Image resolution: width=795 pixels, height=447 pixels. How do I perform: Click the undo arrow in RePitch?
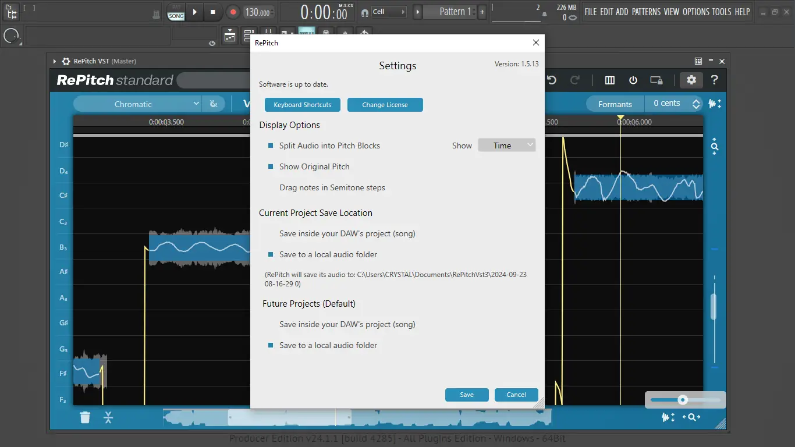(x=552, y=80)
